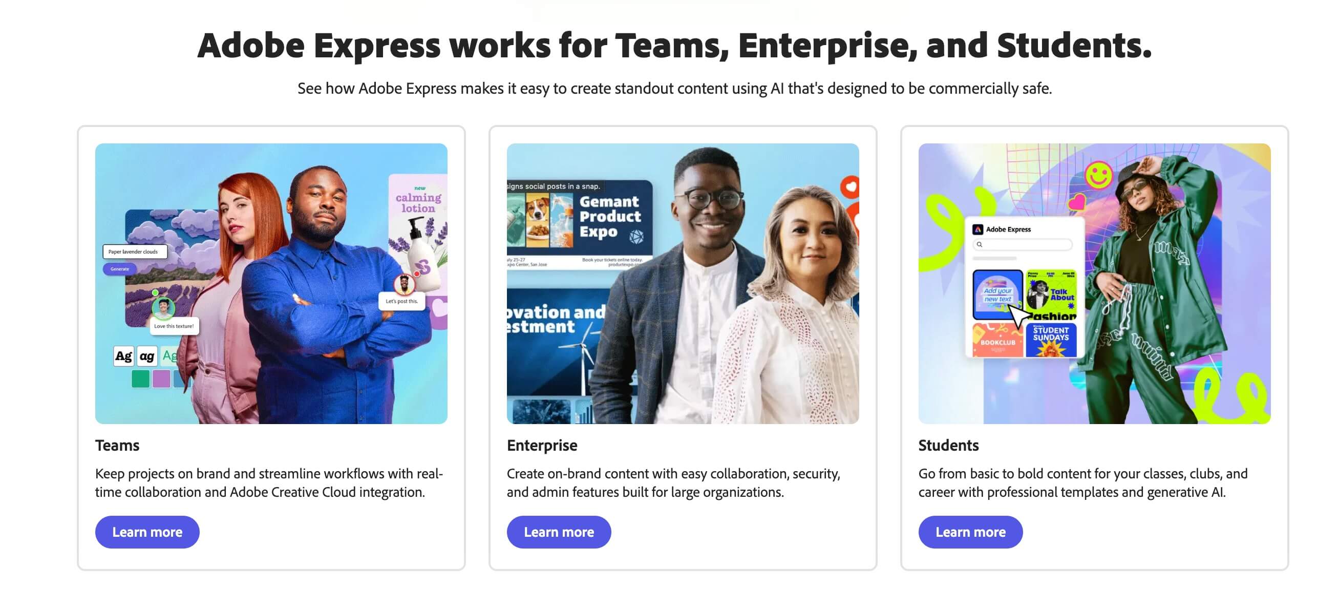Image resolution: width=1317 pixels, height=589 pixels.
Task: Click the red heart icon beside Enterprise photo
Action: (x=851, y=186)
